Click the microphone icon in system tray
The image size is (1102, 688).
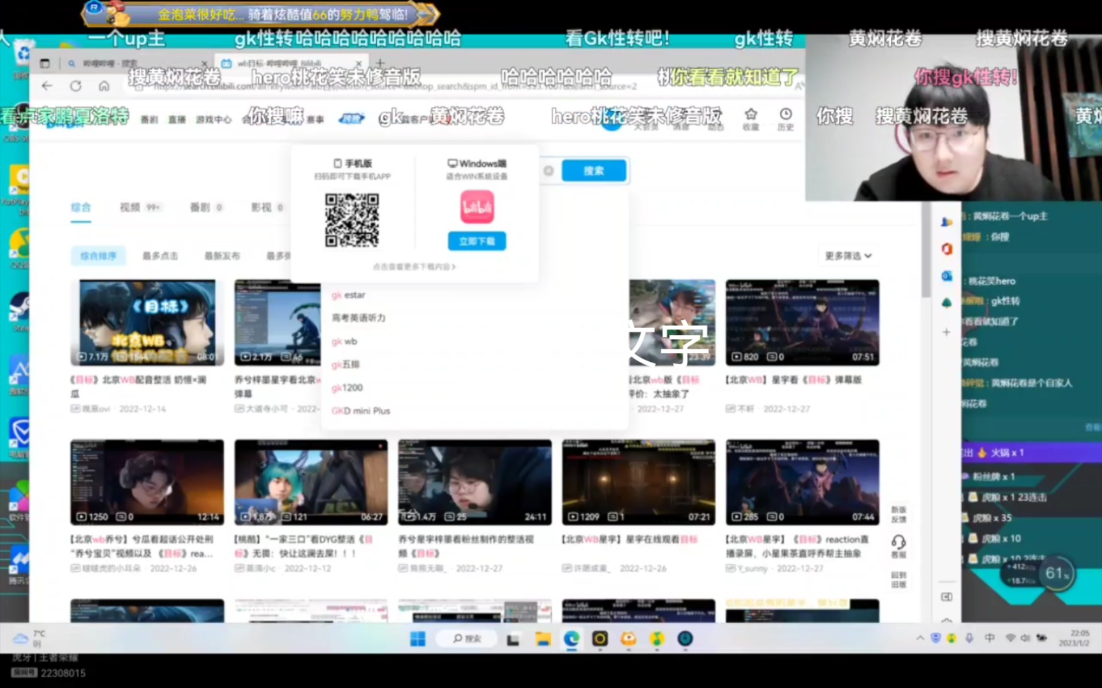pyautogui.click(x=969, y=638)
